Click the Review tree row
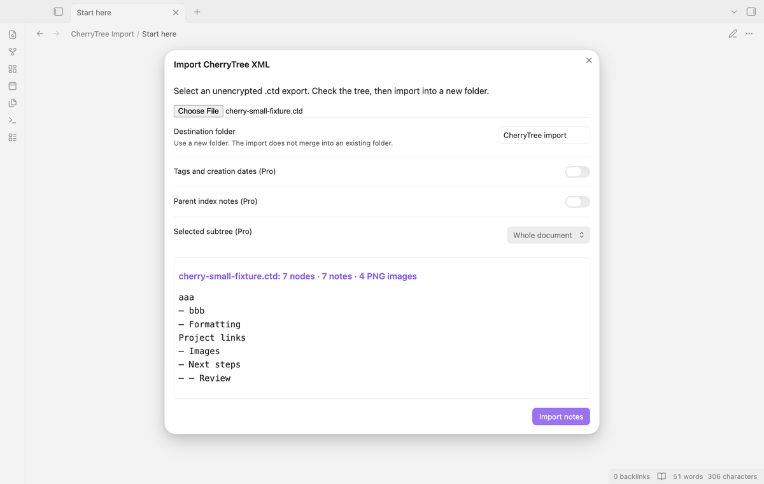764x484 pixels. pos(204,378)
